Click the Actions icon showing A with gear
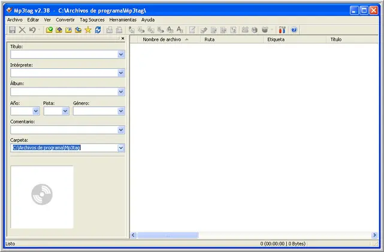This screenshot has width=384, height=252. [170, 30]
